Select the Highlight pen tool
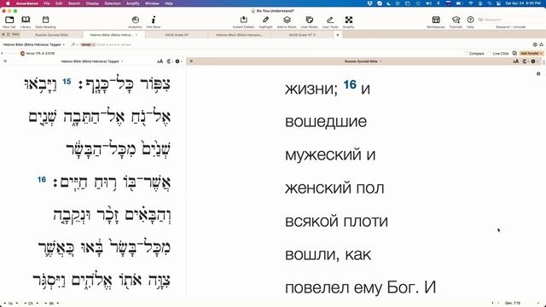546x307 pixels. pyautogui.click(x=265, y=21)
